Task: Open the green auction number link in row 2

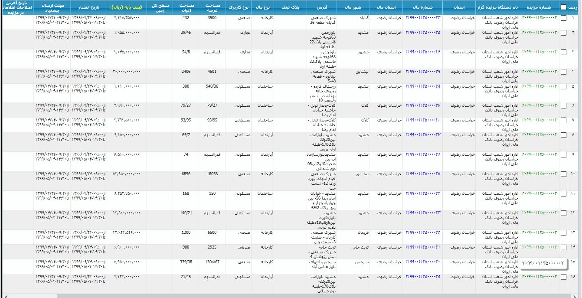Action: (x=539, y=33)
